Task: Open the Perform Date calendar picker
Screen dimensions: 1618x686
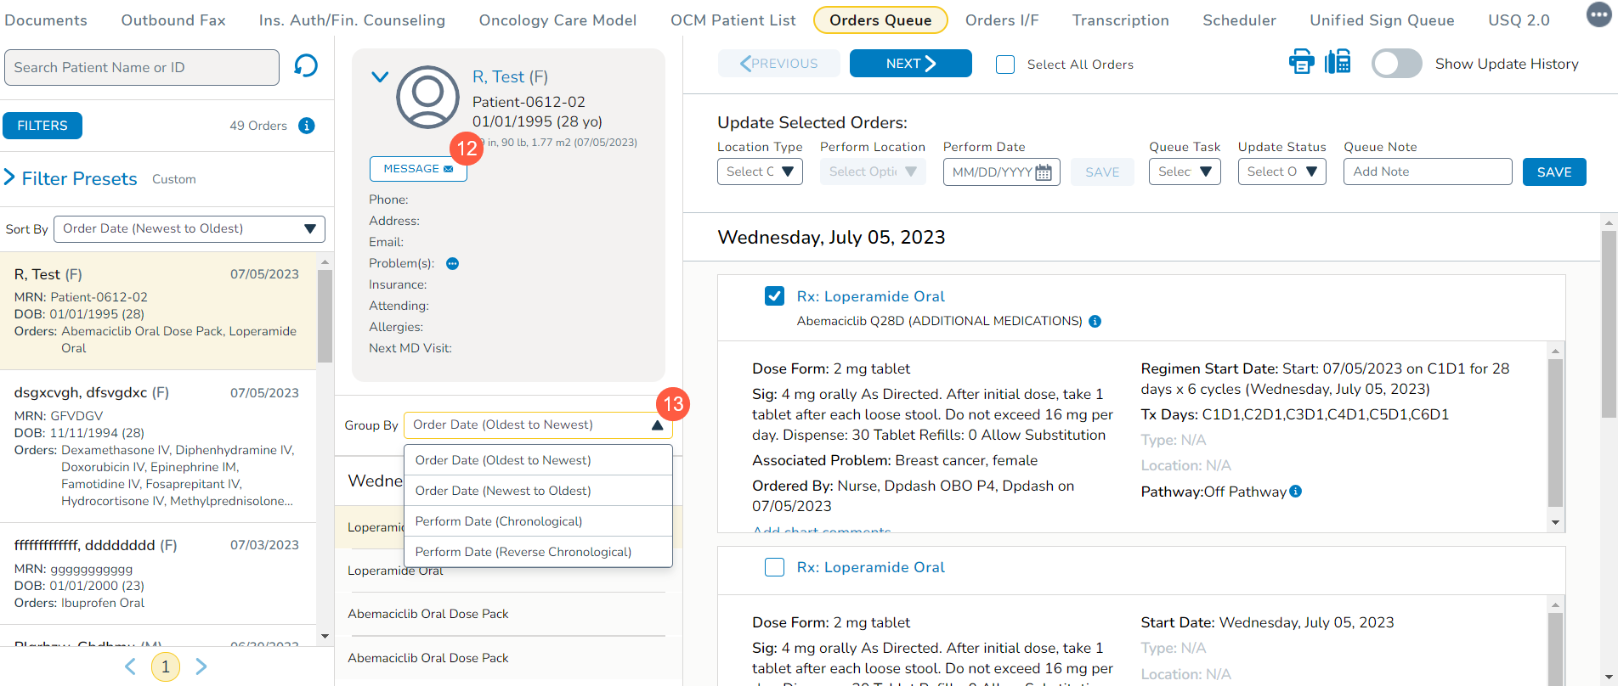Action: click(x=1044, y=172)
